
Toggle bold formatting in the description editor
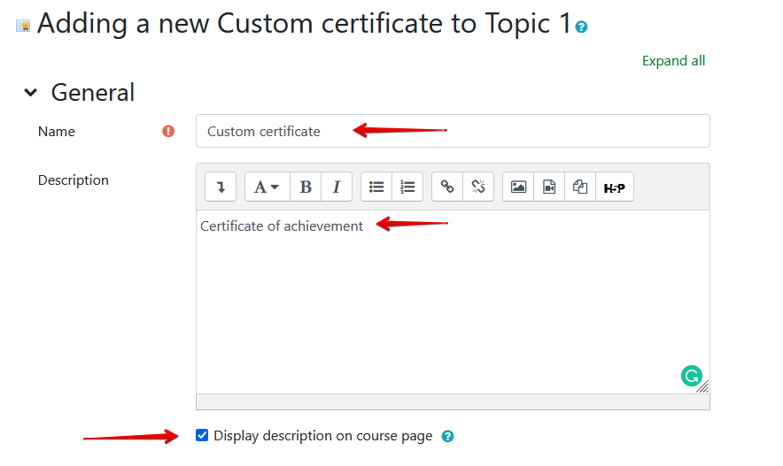pos(306,187)
